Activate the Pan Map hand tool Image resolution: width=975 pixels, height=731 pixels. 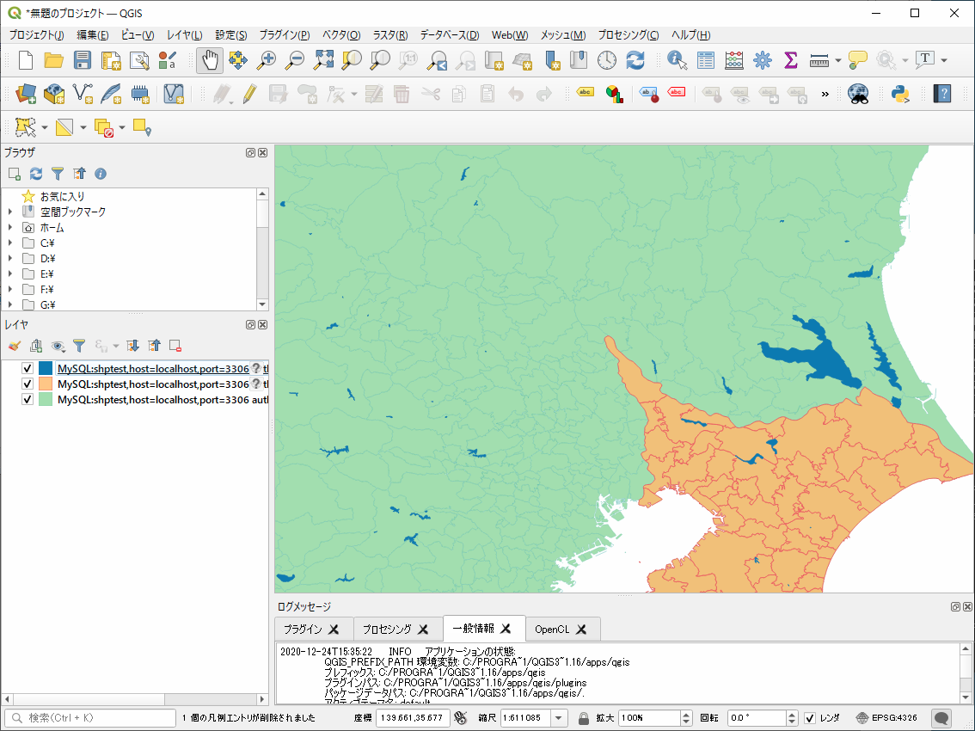(210, 60)
